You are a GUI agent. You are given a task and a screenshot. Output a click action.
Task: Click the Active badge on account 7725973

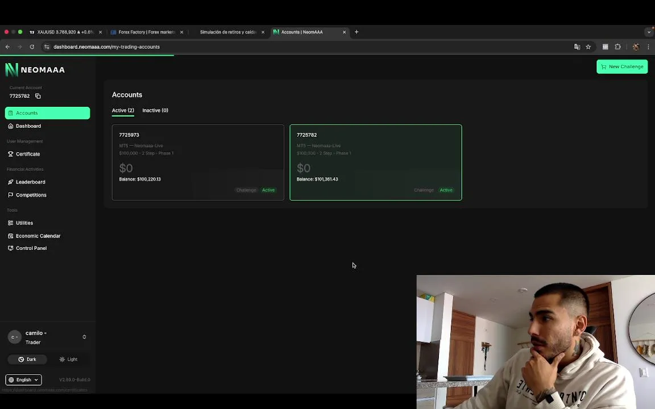[268, 190]
